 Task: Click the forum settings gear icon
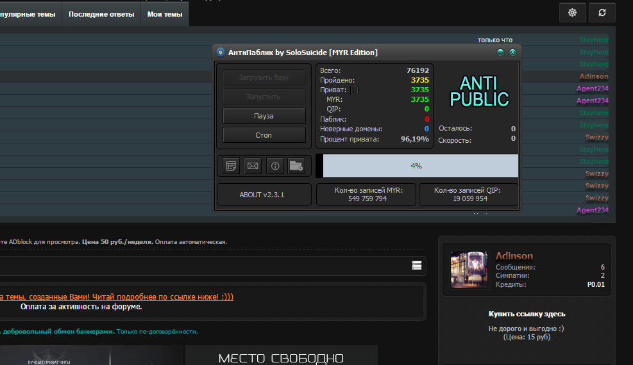[x=573, y=13]
